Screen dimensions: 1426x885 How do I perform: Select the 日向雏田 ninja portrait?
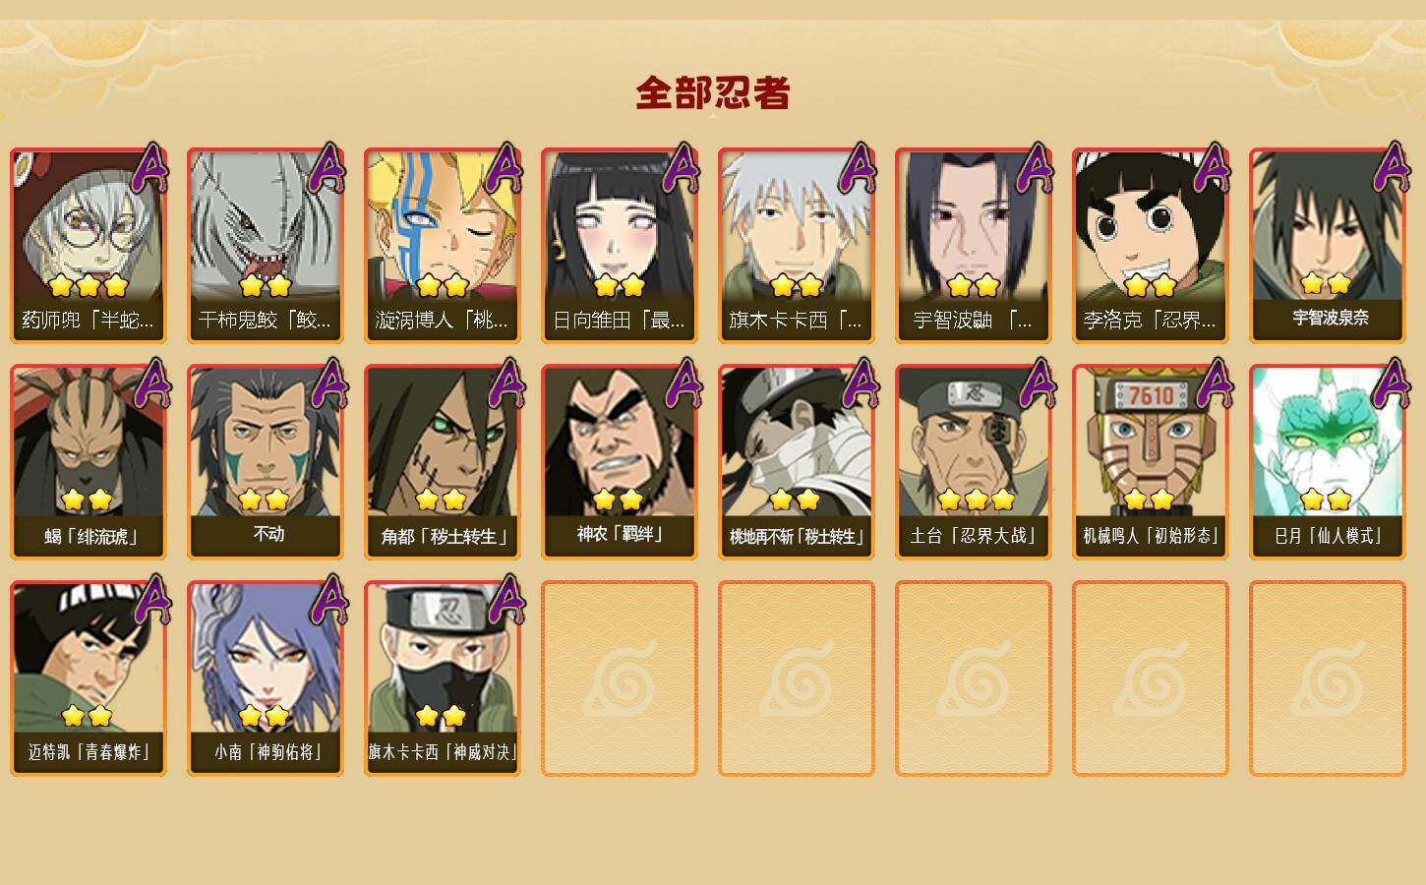tap(620, 246)
